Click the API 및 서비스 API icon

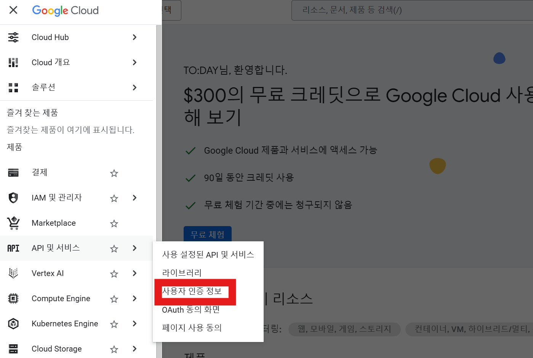tap(13, 248)
